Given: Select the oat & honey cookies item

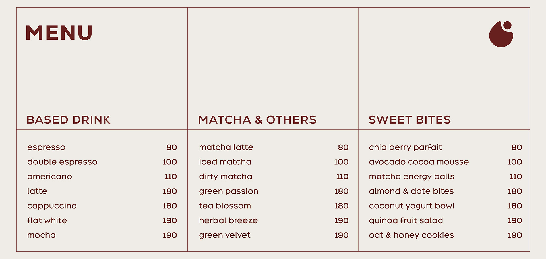Looking at the screenshot, I should [x=411, y=235].
